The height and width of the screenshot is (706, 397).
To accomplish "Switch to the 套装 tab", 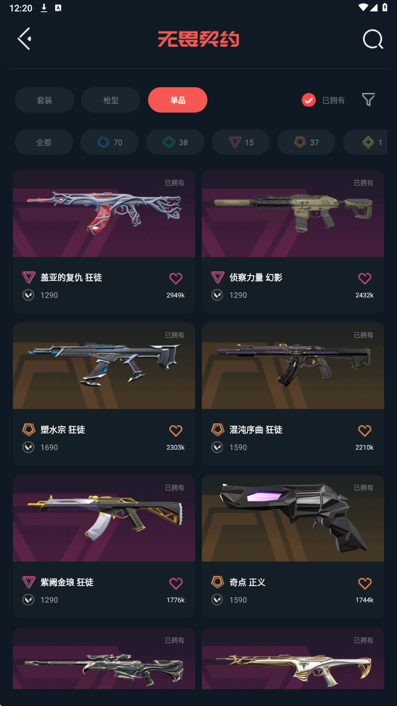I will [x=44, y=100].
